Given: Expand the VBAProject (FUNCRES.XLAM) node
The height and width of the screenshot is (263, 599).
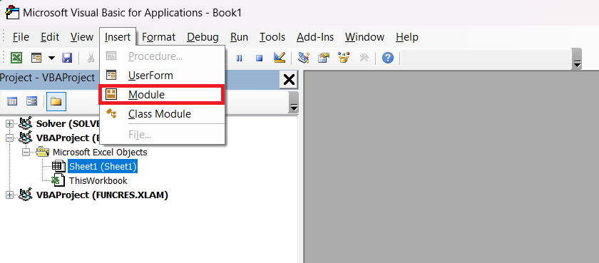Looking at the screenshot, I should [9, 195].
